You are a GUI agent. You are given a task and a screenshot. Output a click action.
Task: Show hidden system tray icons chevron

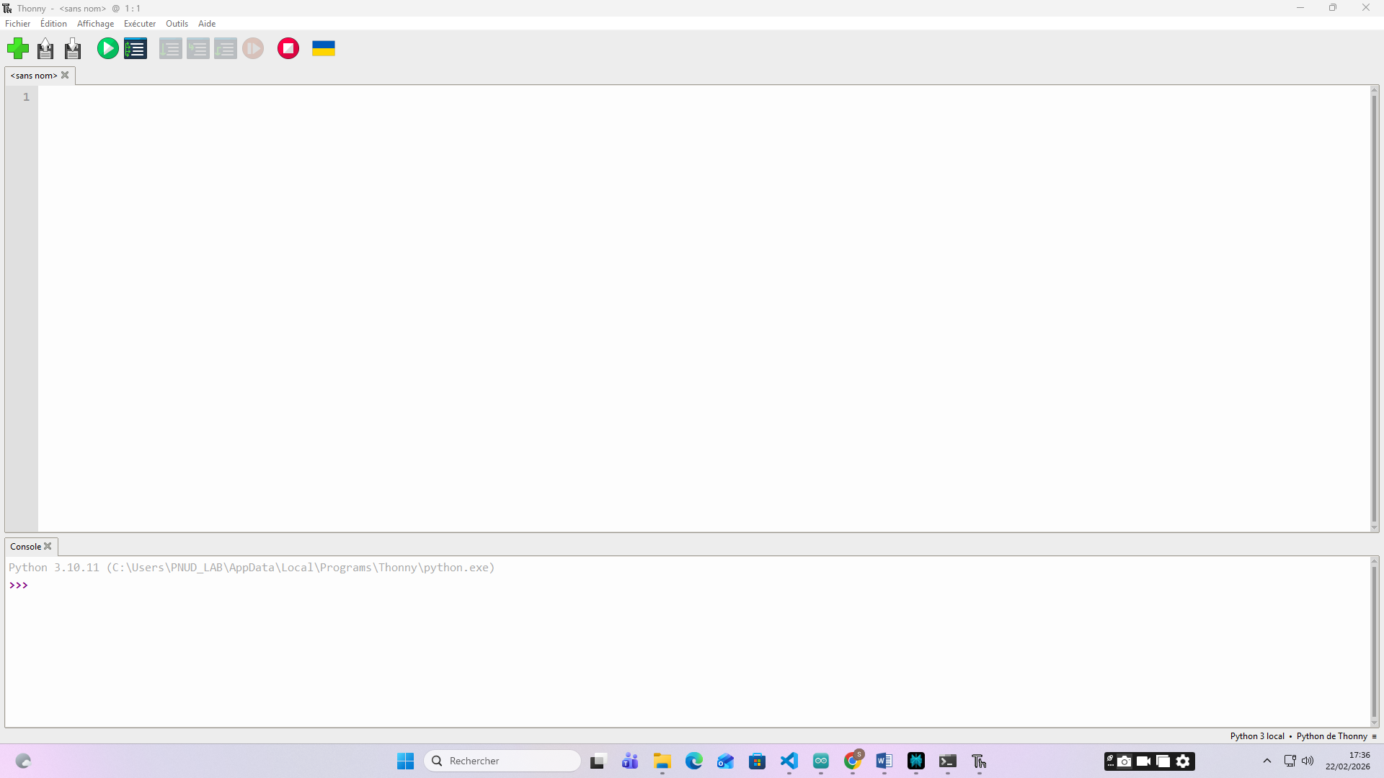point(1267,761)
